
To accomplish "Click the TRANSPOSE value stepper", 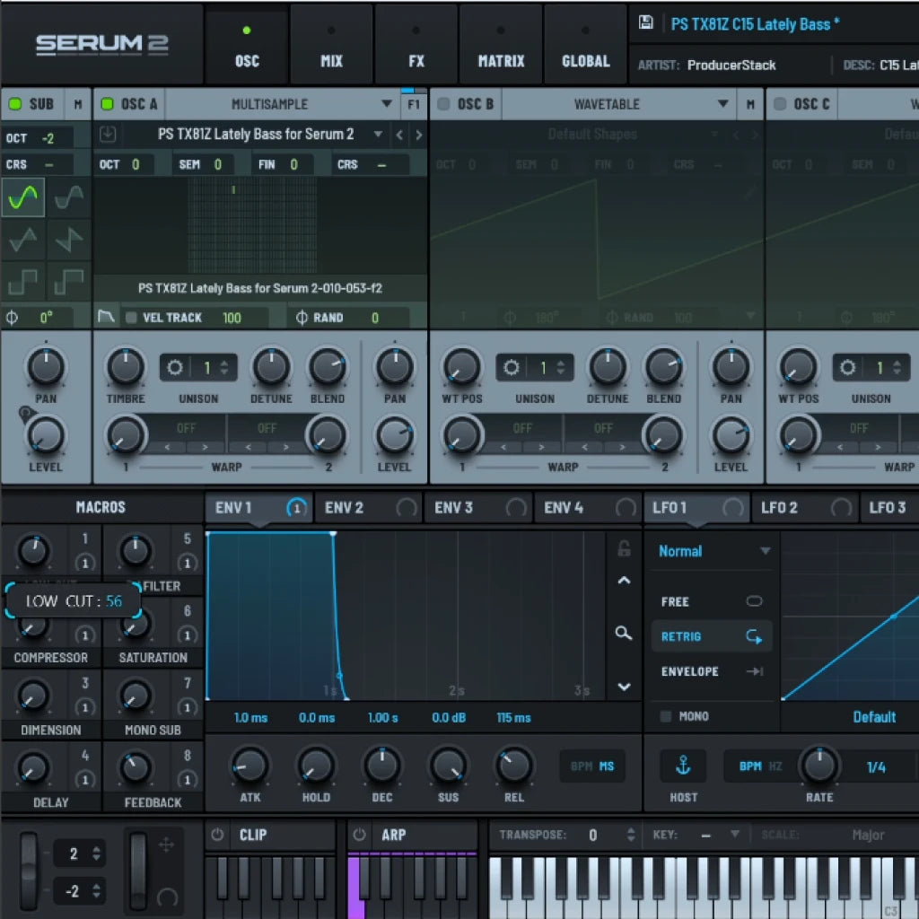I will 630,835.
